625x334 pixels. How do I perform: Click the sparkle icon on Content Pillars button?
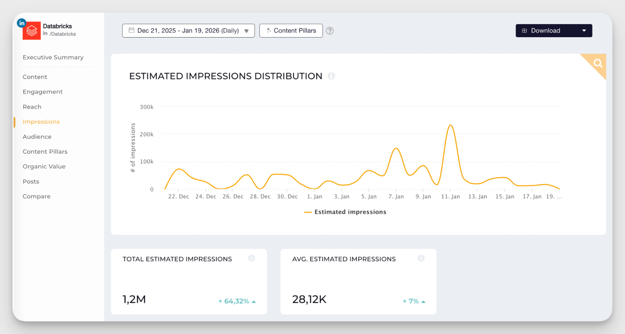coord(268,30)
